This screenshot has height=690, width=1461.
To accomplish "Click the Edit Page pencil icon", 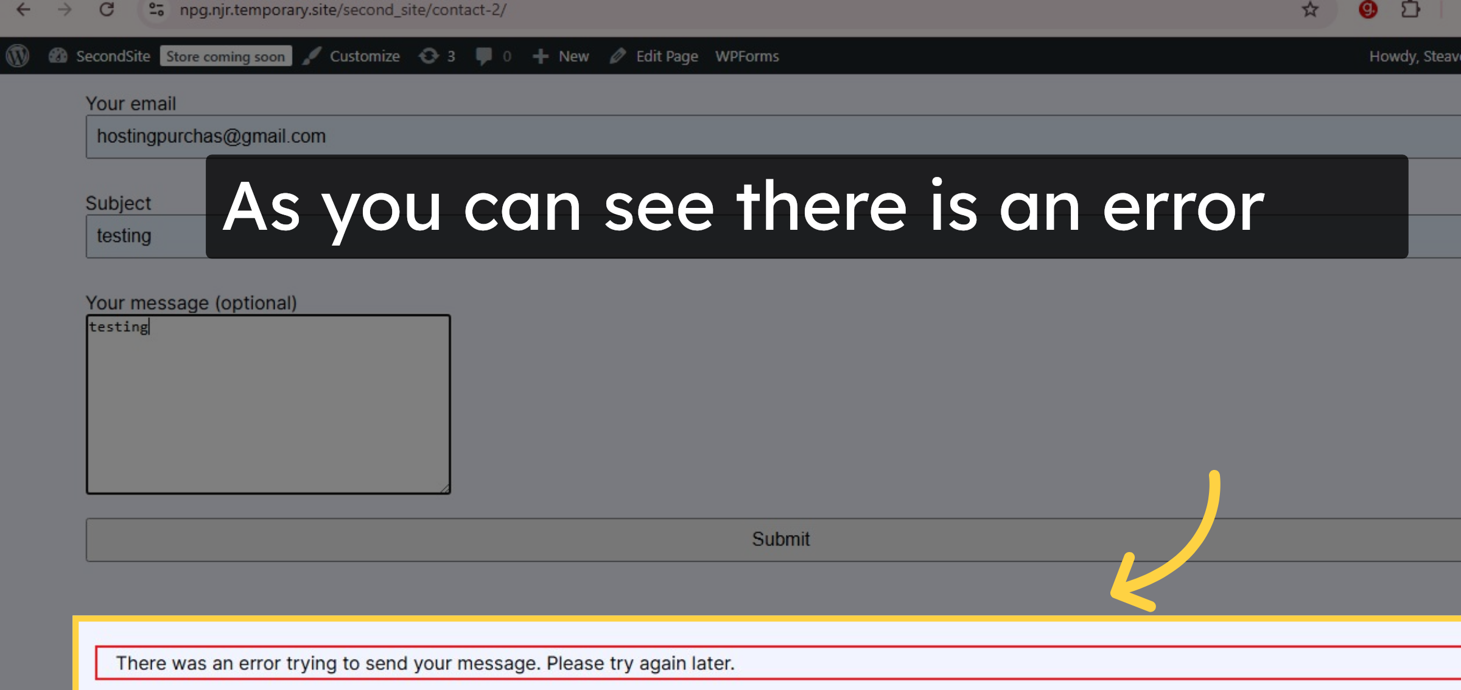I will pos(618,56).
